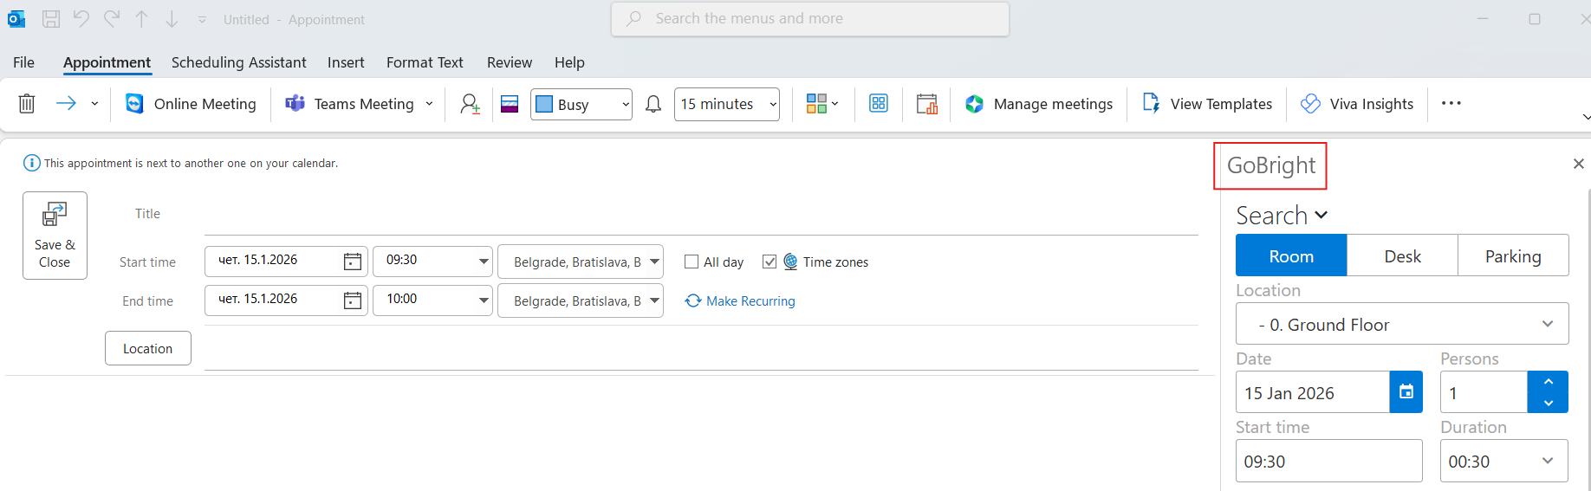
Task: Click the Location button
Action: (147, 348)
